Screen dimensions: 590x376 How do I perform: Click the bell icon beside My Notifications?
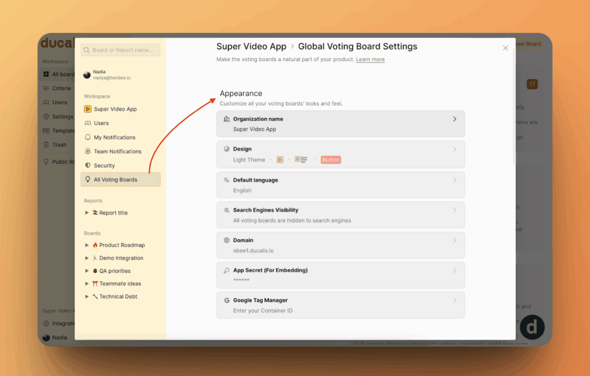pos(88,137)
